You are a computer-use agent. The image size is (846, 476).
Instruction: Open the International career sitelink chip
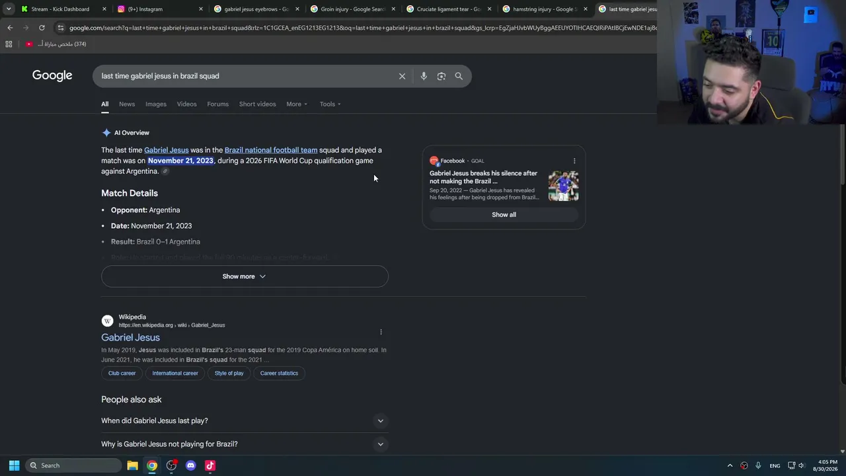point(175,374)
